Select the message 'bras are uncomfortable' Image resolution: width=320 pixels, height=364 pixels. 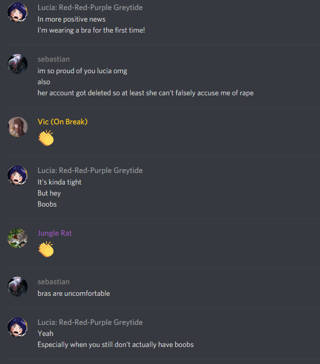pyautogui.click(x=73, y=293)
